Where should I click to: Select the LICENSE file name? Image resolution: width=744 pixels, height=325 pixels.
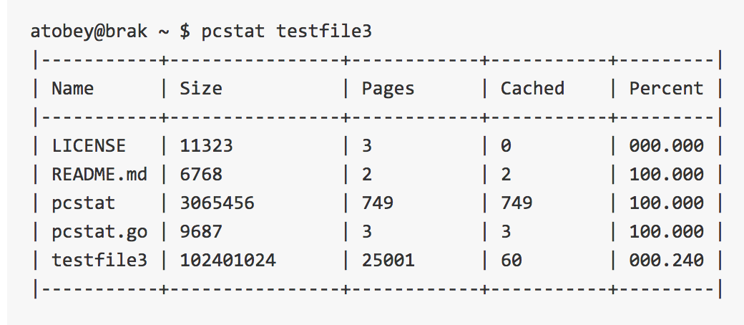[89, 146]
